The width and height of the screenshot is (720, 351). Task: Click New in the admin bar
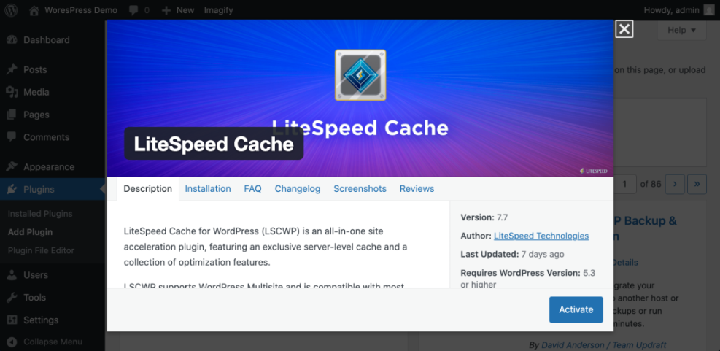[x=185, y=10]
